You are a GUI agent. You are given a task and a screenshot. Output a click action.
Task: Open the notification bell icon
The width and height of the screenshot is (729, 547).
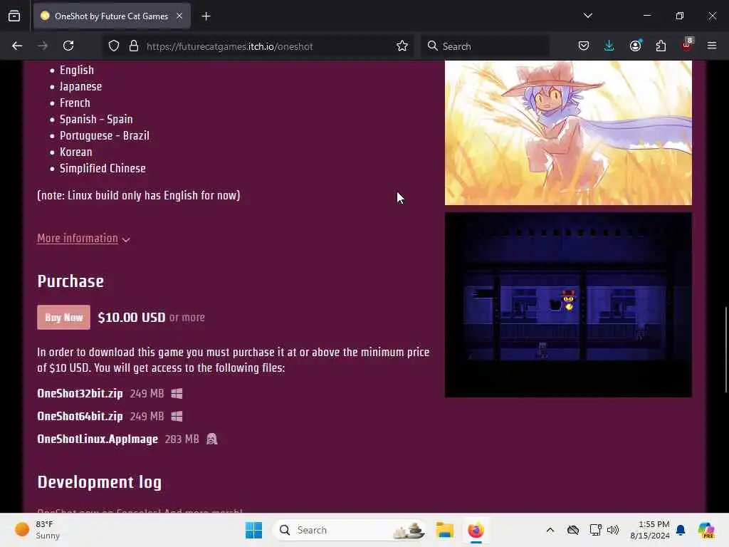coord(681,530)
